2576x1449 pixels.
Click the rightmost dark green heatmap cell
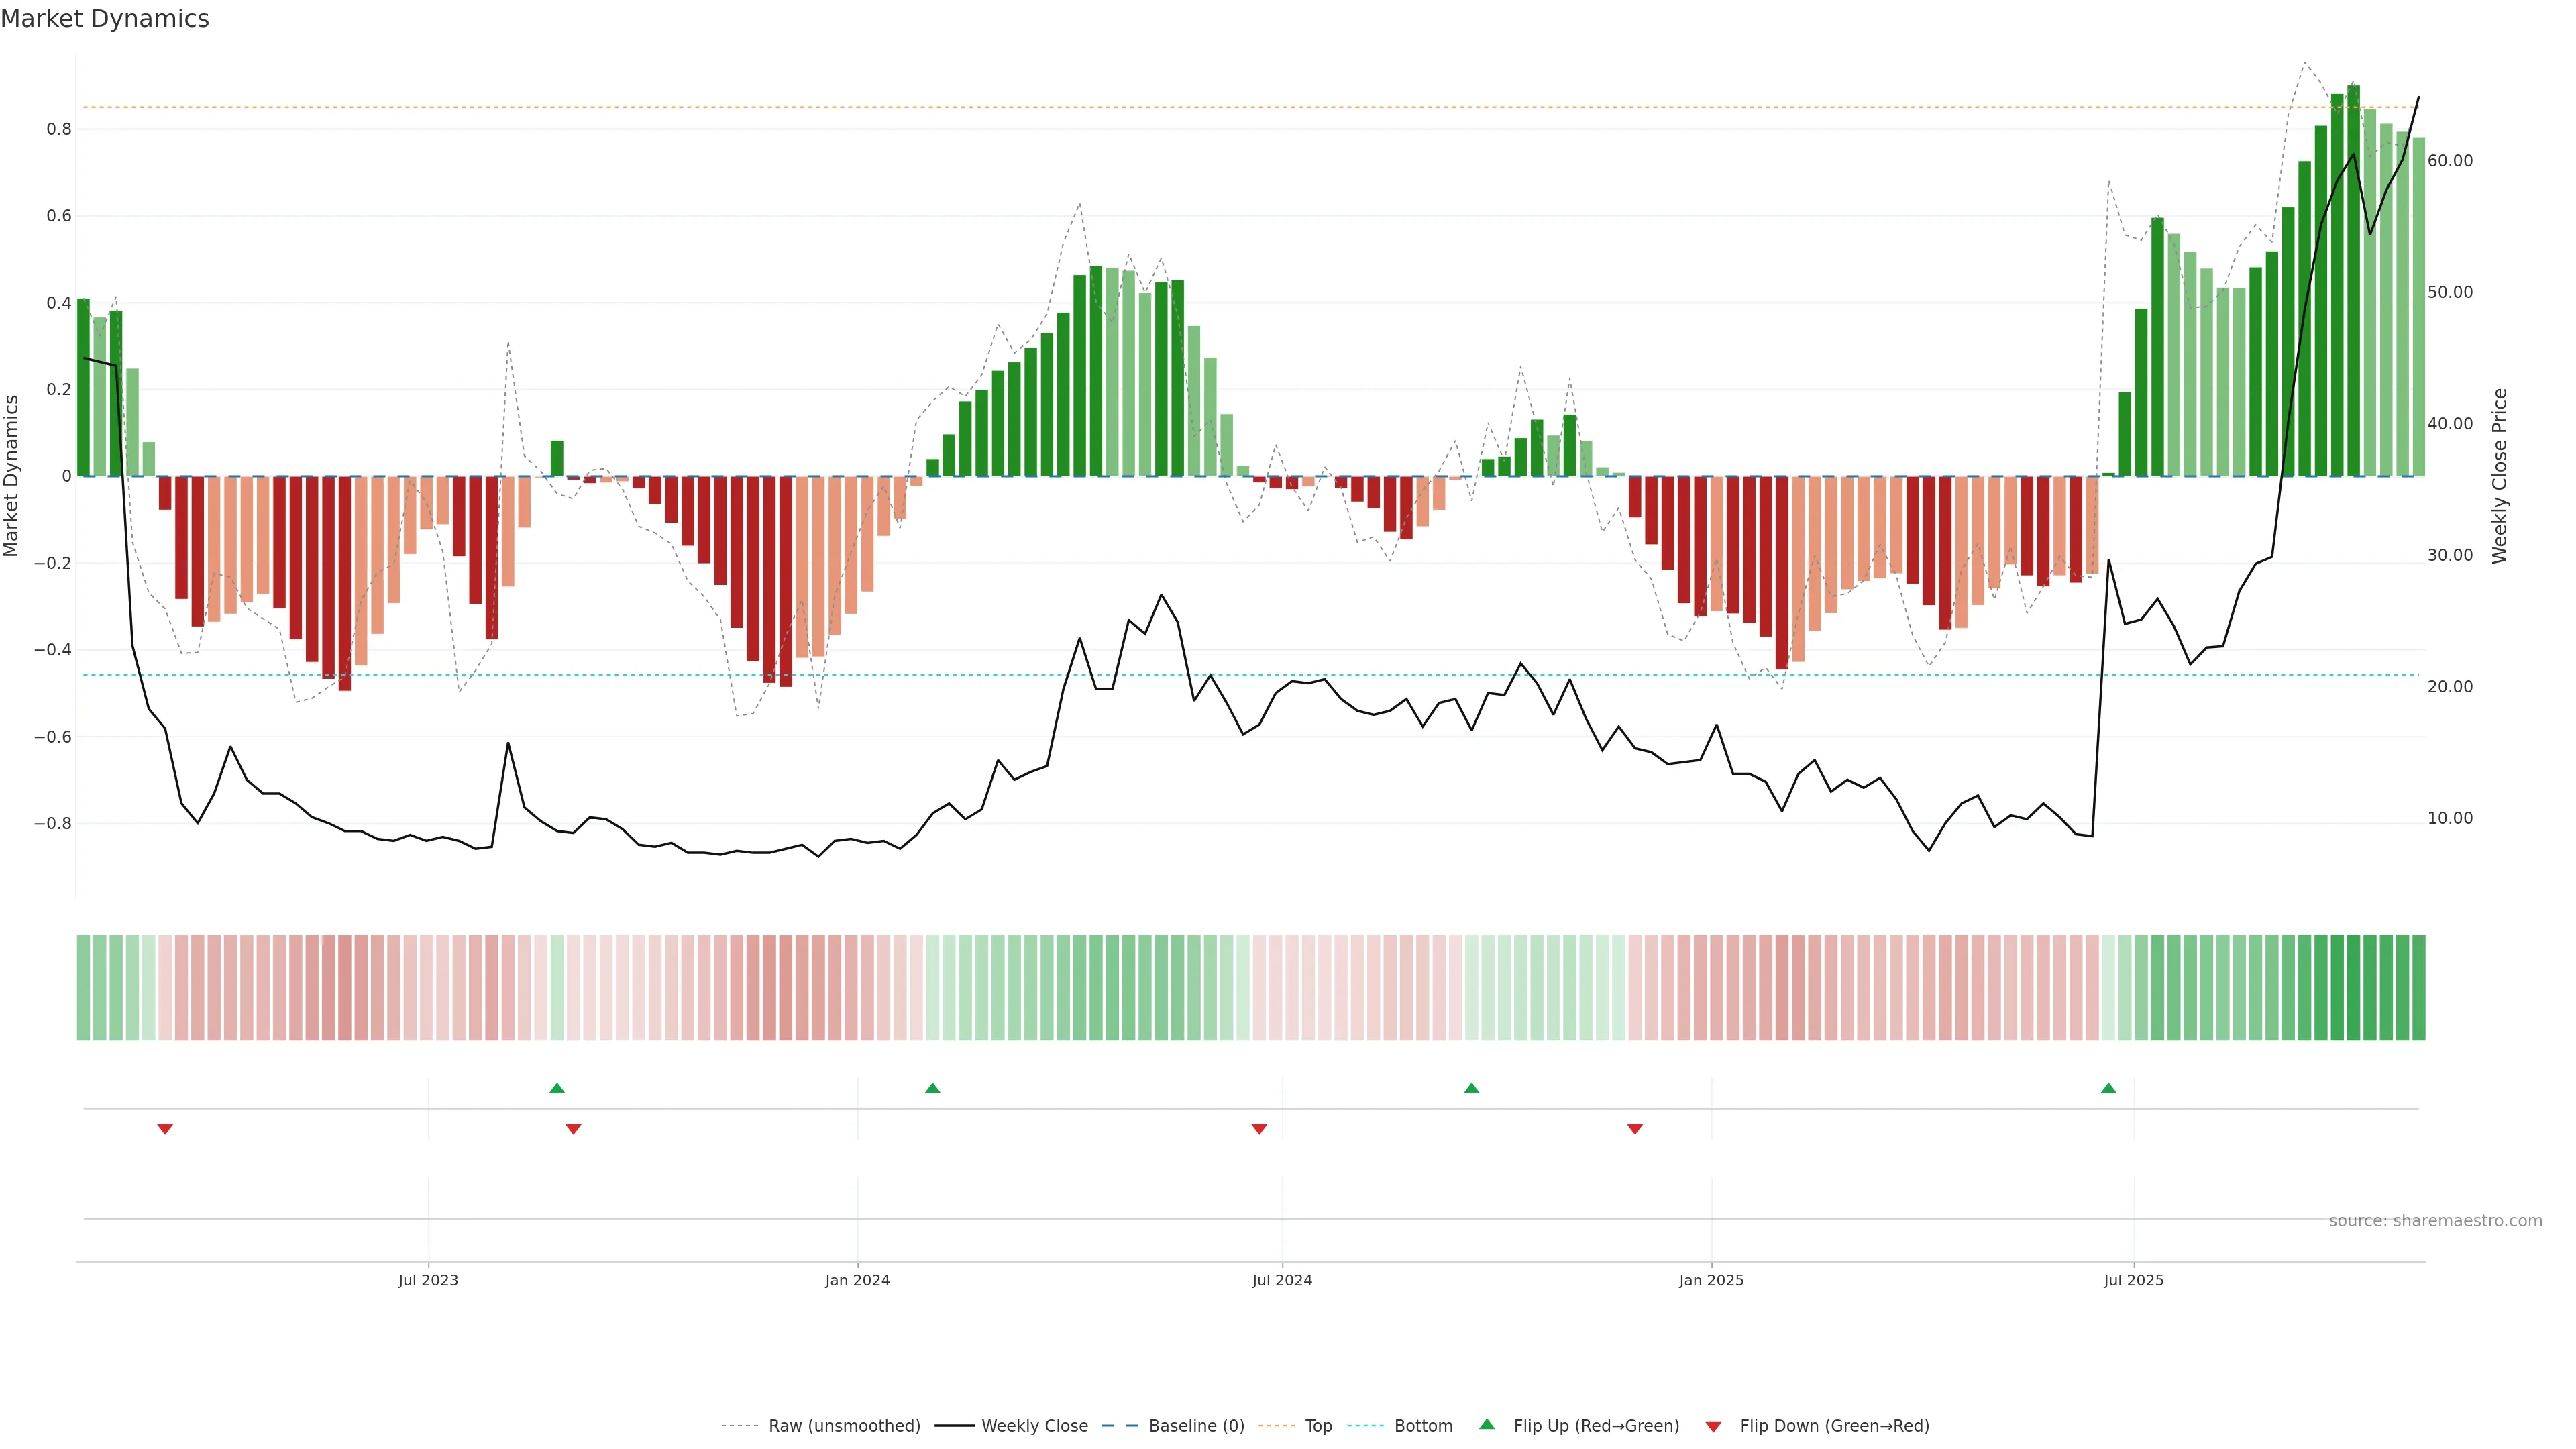(x=2418, y=987)
